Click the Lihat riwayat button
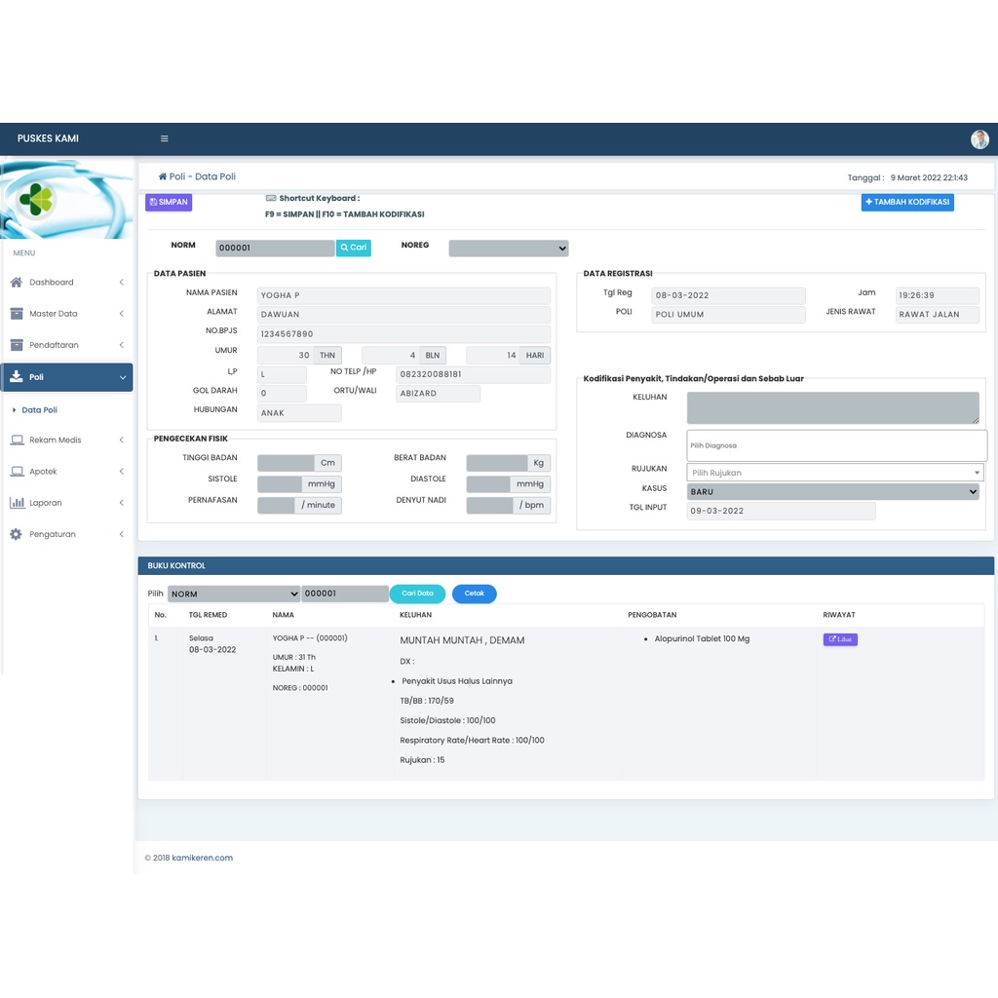Image resolution: width=998 pixels, height=998 pixels. coord(840,640)
